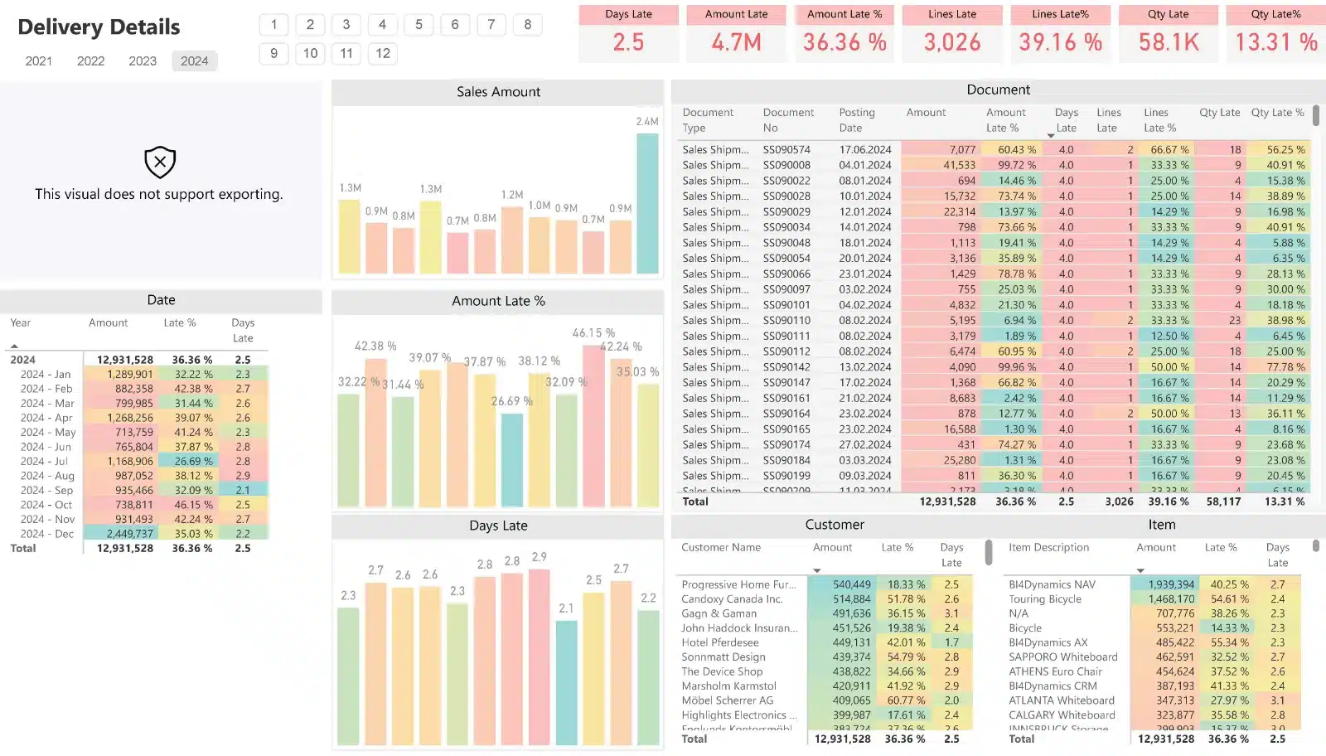1326x756 pixels.
Task: Click the Amount sort arrow in the Customer table
Action: [x=817, y=570]
